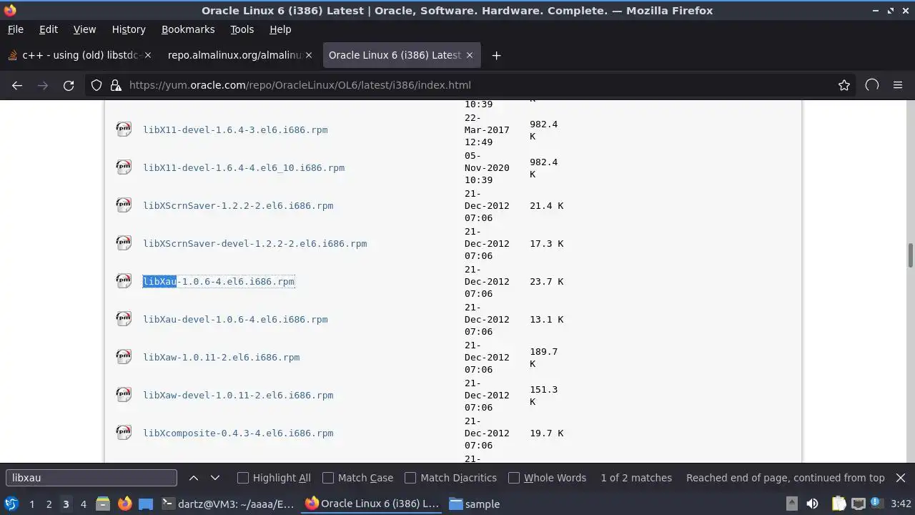Click rpm icon beside libXaw-1.0.11-2 package
The image size is (915, 515).
tap(124, 356)
